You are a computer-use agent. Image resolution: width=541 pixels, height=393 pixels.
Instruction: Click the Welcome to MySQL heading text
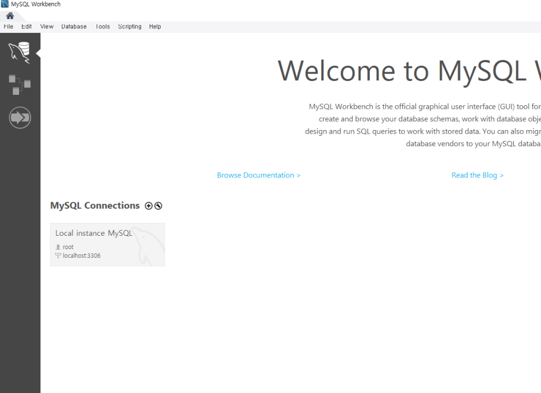coord(409,71)
